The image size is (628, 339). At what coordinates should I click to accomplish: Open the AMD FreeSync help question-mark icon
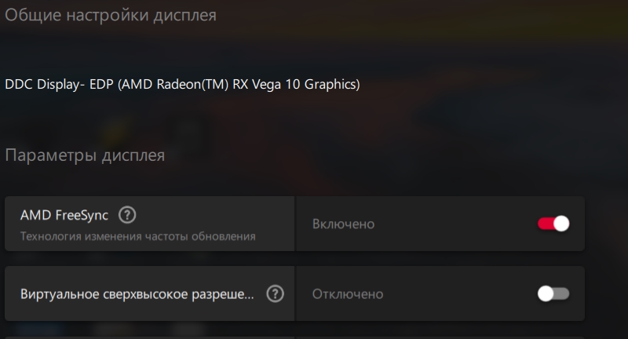coord(127,215)
